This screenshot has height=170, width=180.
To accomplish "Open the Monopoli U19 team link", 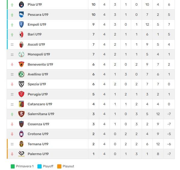I will [39, 54].
